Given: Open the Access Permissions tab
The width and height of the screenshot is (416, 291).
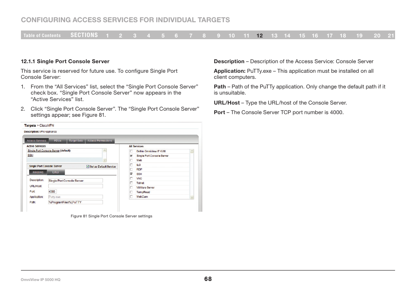Looking at the screenshot, I should 100,141.
